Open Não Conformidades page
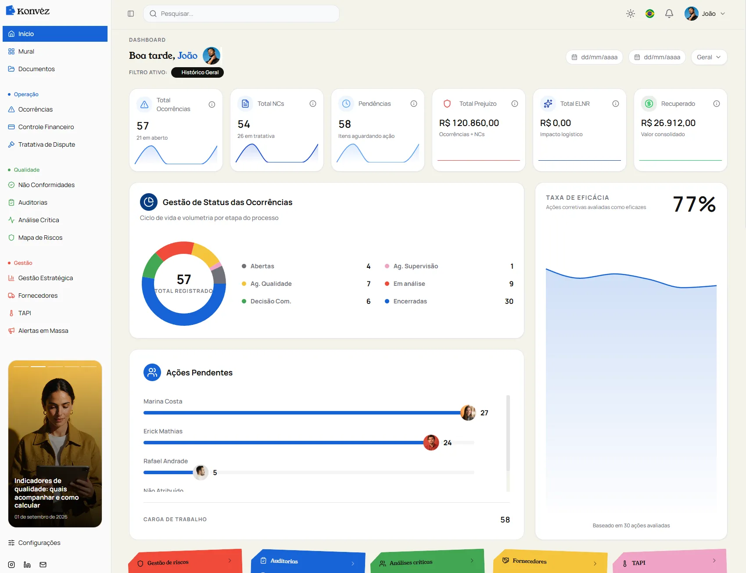The width and height of the screenshot is (746, 573). (x=55, y=185)
